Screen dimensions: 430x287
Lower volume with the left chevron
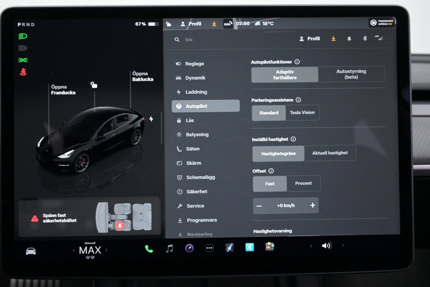(312, 246)
